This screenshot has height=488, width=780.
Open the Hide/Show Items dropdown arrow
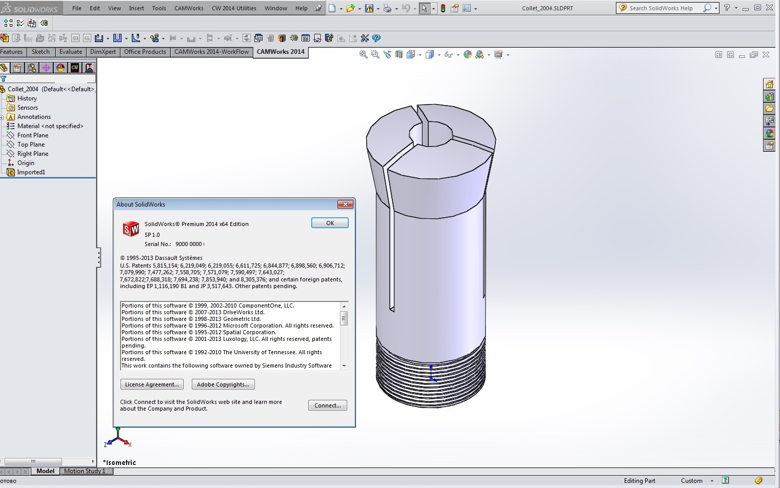(457, 55)
